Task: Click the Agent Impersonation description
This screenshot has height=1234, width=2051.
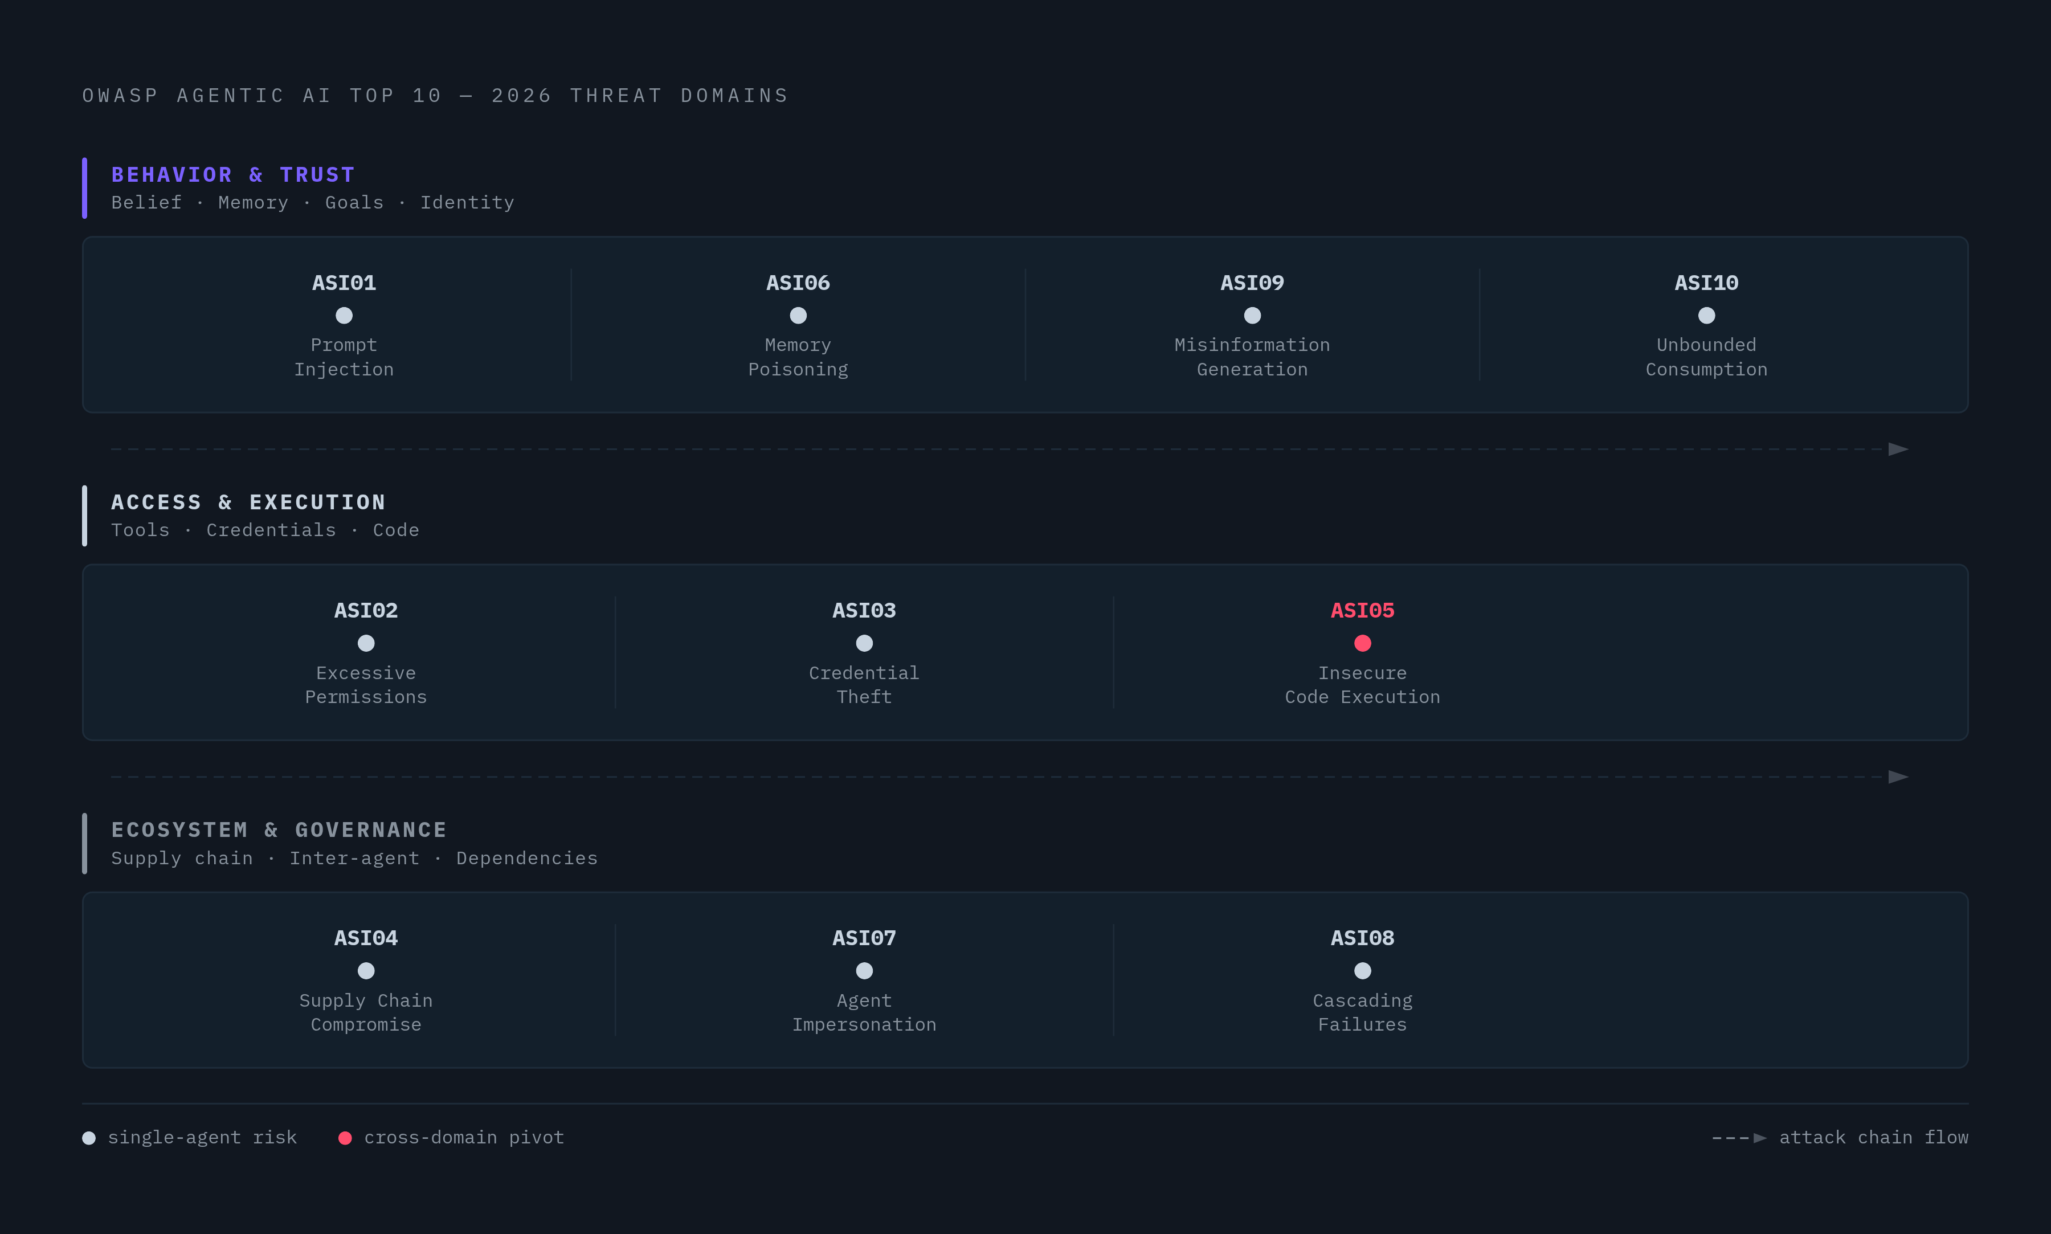Action: click(x=864, y=1012)
